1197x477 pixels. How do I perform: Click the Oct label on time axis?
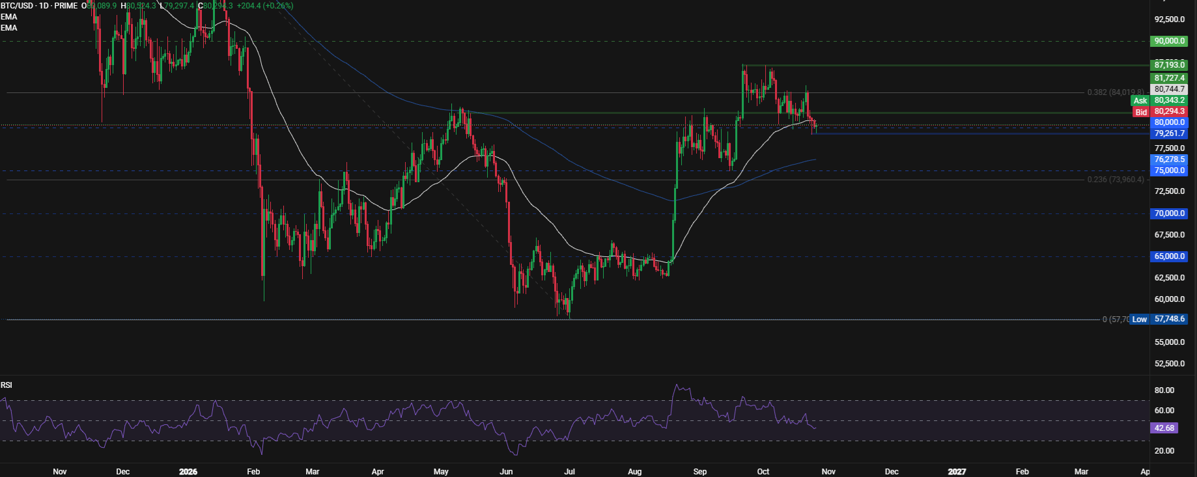point(763,472)
